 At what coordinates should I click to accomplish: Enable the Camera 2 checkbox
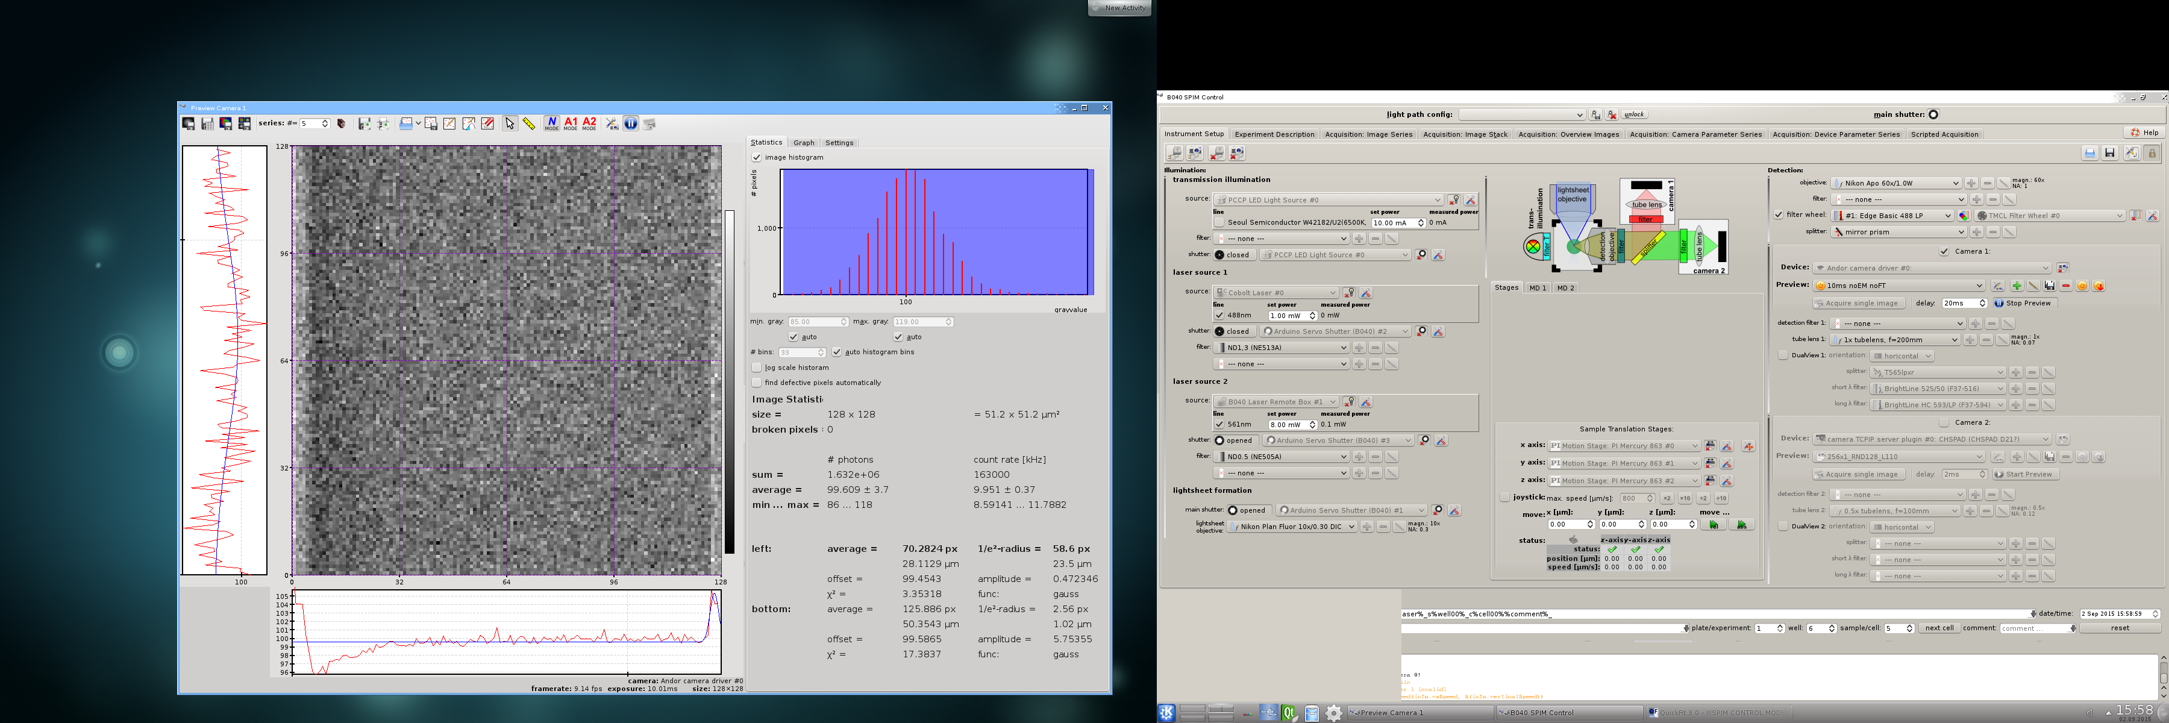point(1944,422)
